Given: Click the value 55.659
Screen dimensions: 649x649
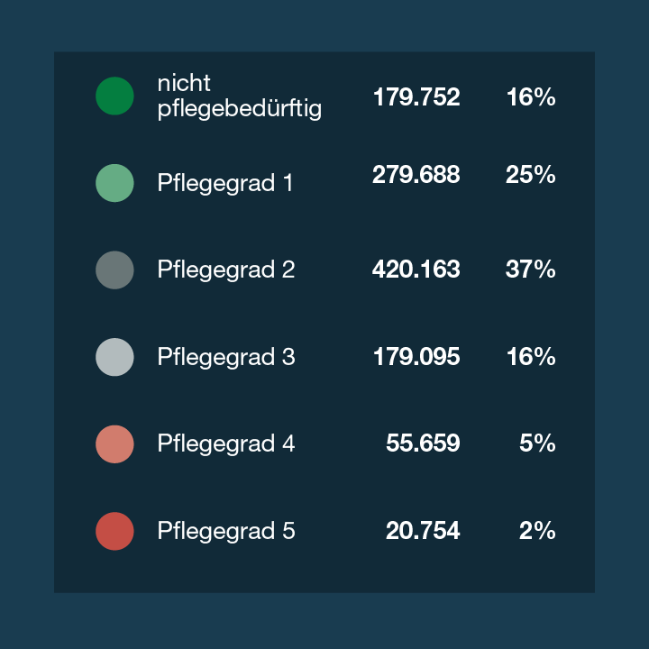Looking at the screenshot, I should point(423,443).
